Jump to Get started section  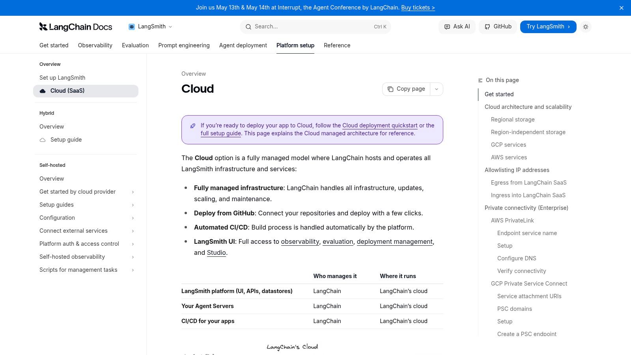pyautogui.click(x=499, y=94)
